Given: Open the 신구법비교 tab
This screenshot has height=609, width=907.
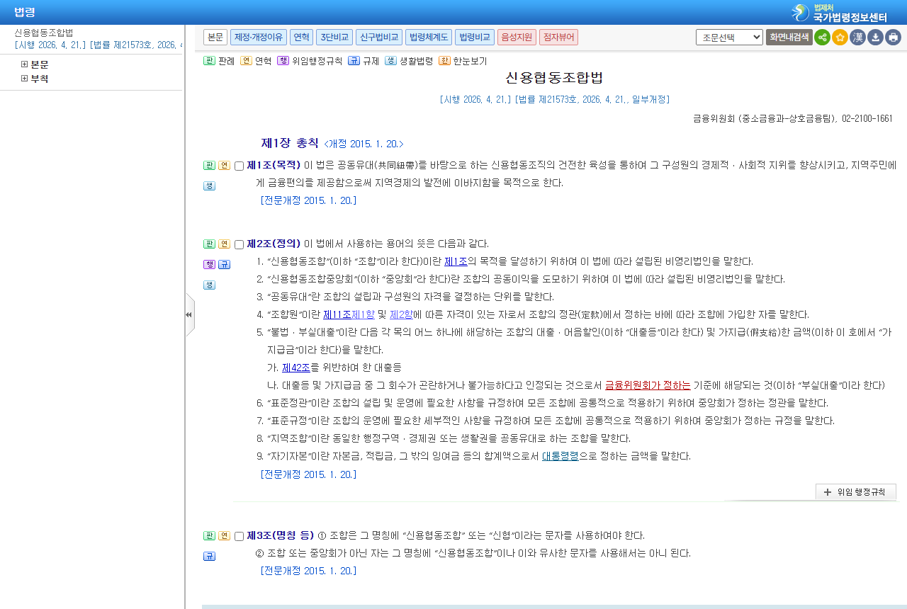Looking at the screenshot, I should (379, 38).
